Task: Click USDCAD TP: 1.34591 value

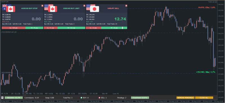Action: coord(48,17)
